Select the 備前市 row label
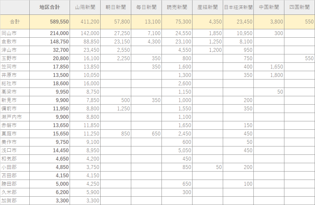 (x=15, y=108)
